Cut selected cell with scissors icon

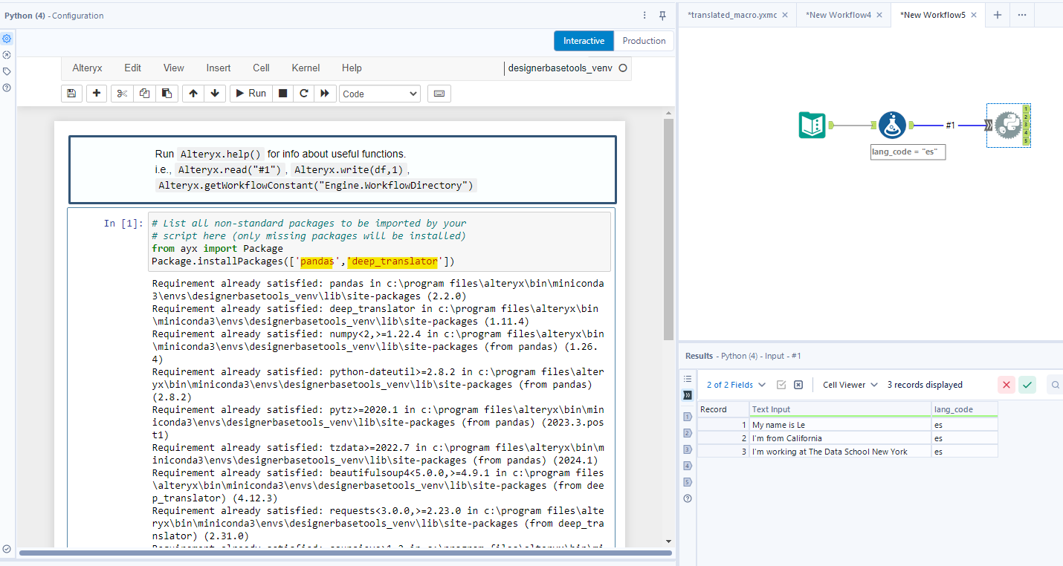[x=123, y=94]
